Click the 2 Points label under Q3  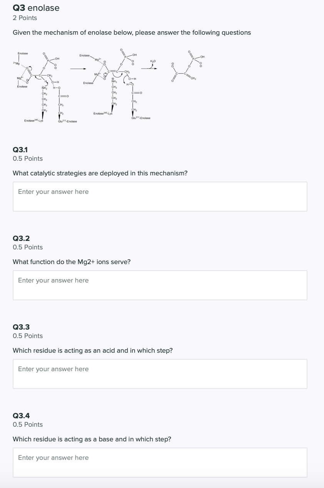tap(24, 18)
